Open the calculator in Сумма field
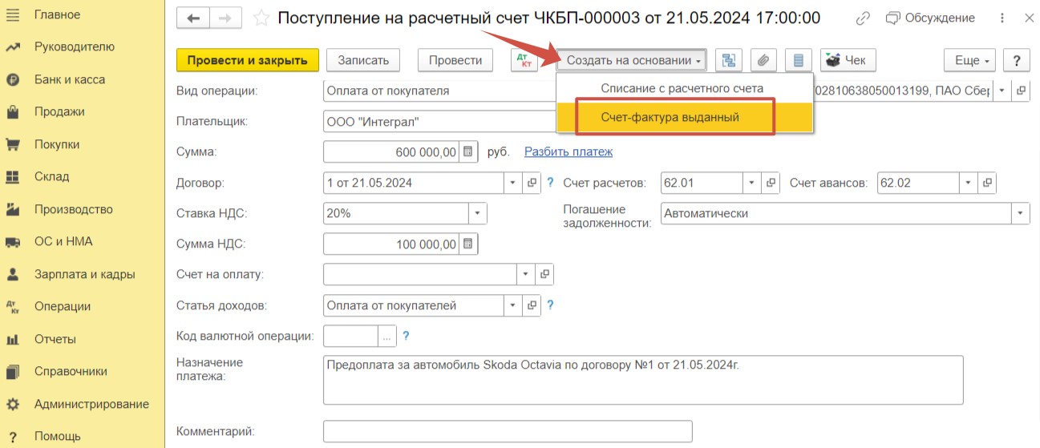Image resolution: width=1040 pixels, height=448 pixels. tap(469, 152)
